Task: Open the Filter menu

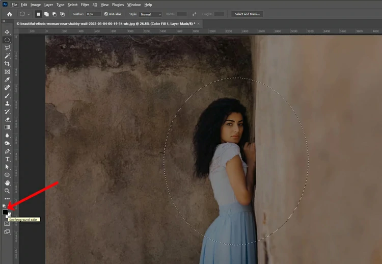Action: coord(85,5)
